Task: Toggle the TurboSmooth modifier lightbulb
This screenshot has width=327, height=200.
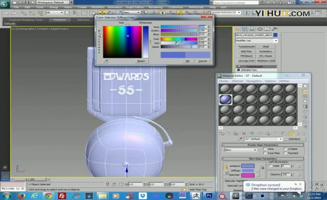Action: (239, 66)
